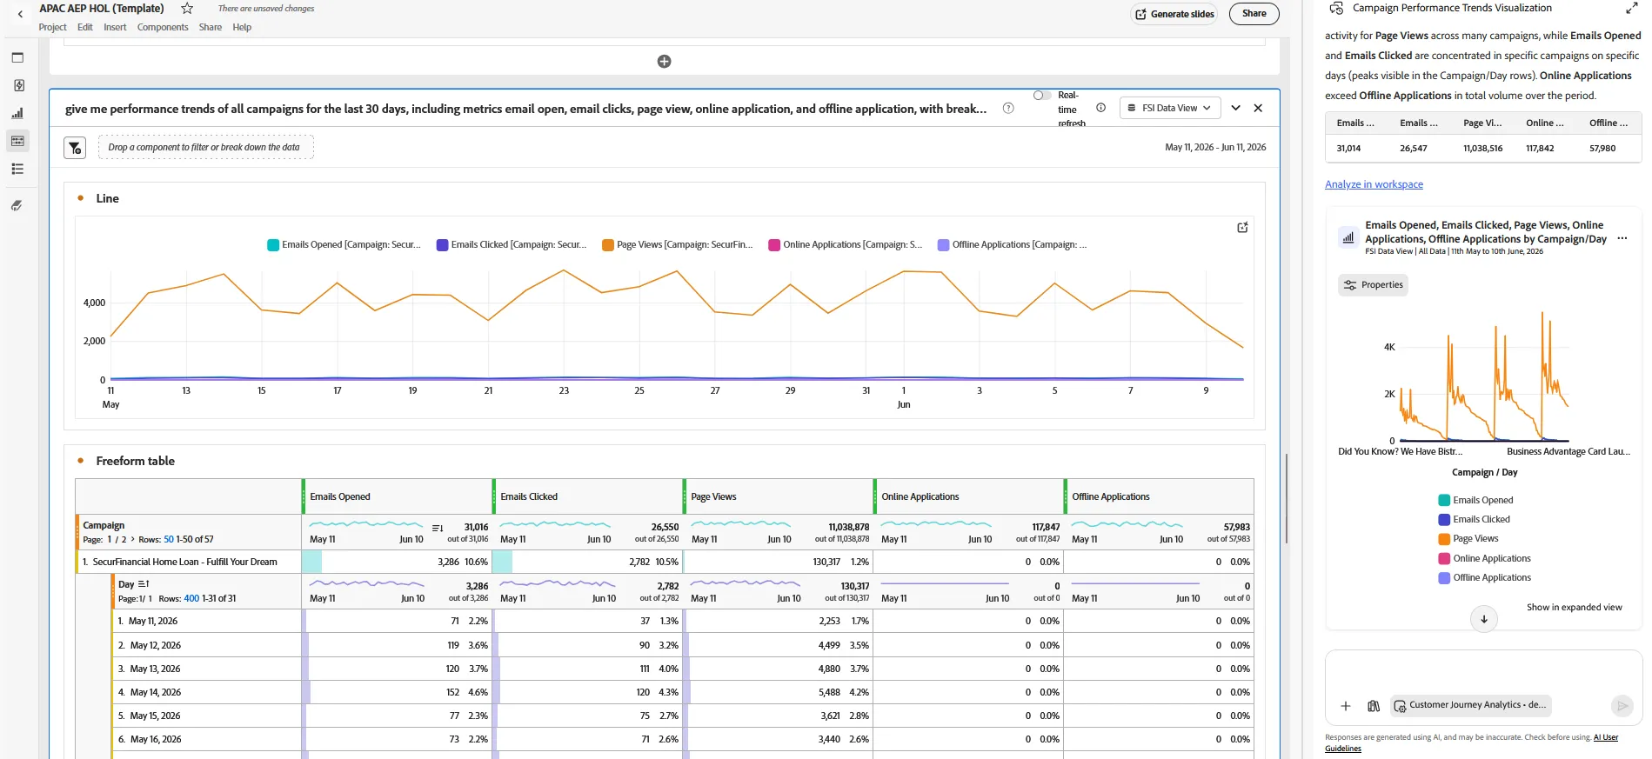Click the orange Page Views swatch in AI panel legend
This screenshot has height=759, width=1652.
pos(1444,539)
